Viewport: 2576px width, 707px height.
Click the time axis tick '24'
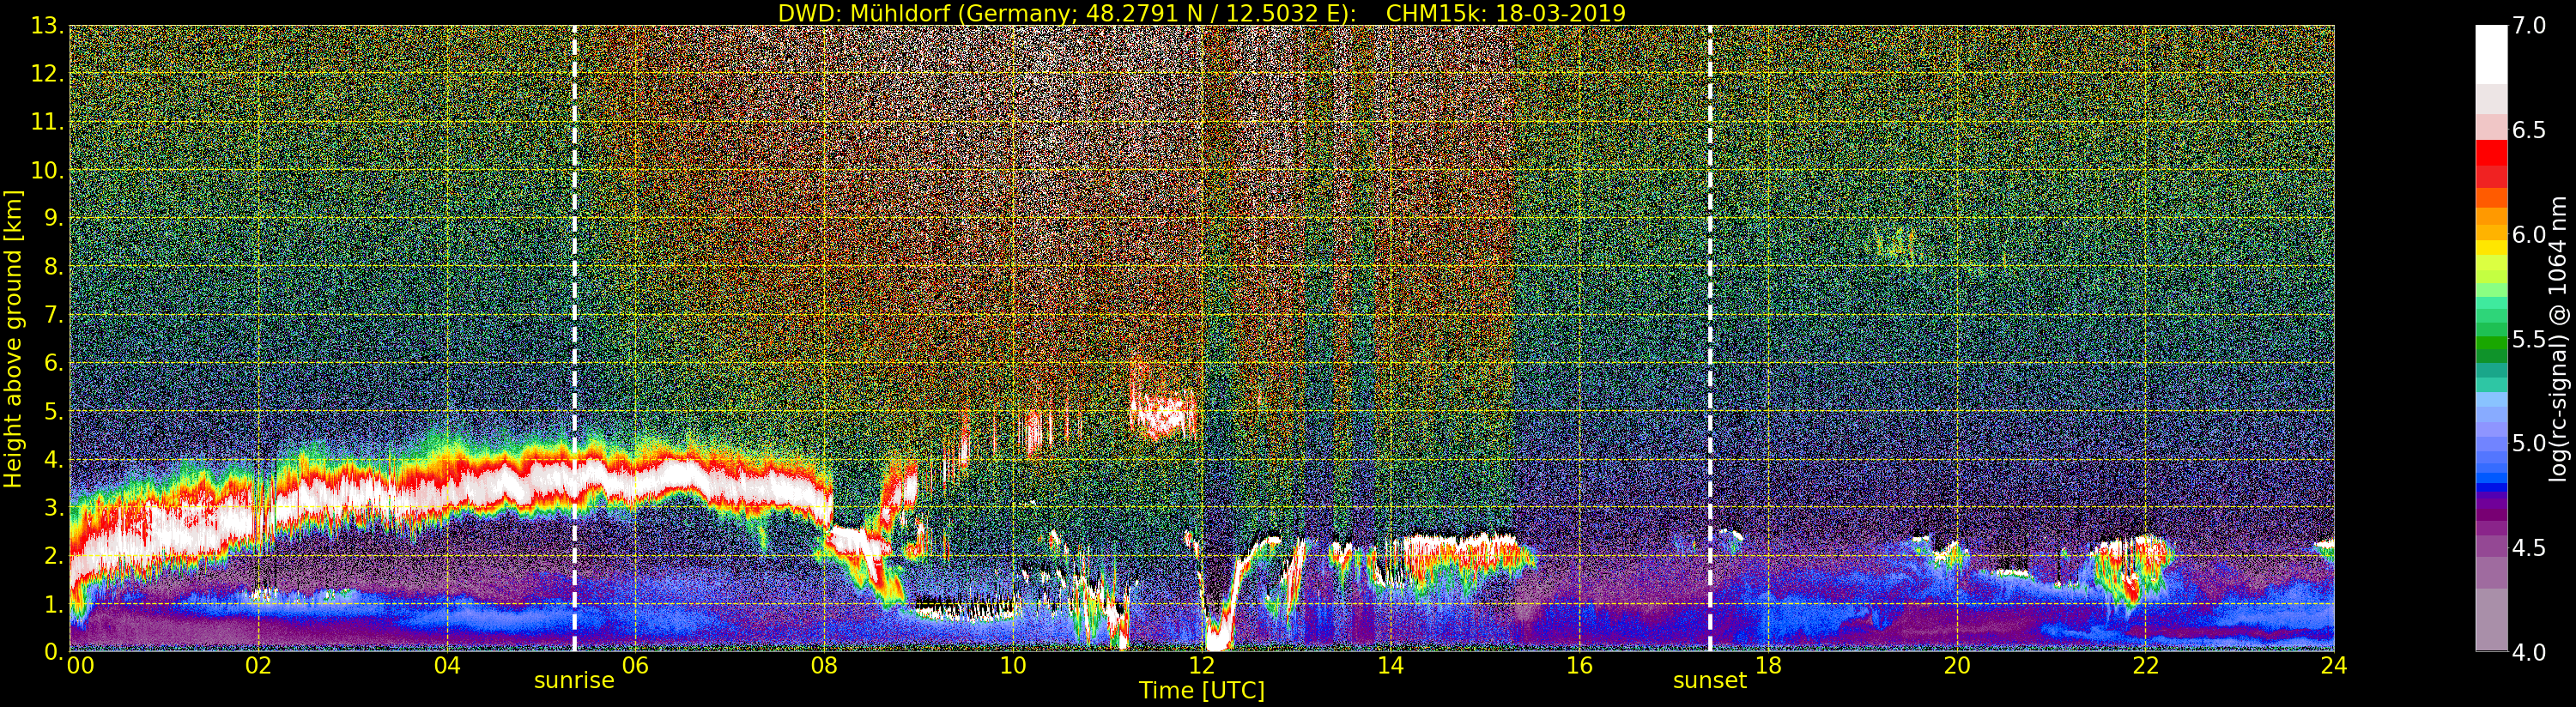(x=2333, y=666)
